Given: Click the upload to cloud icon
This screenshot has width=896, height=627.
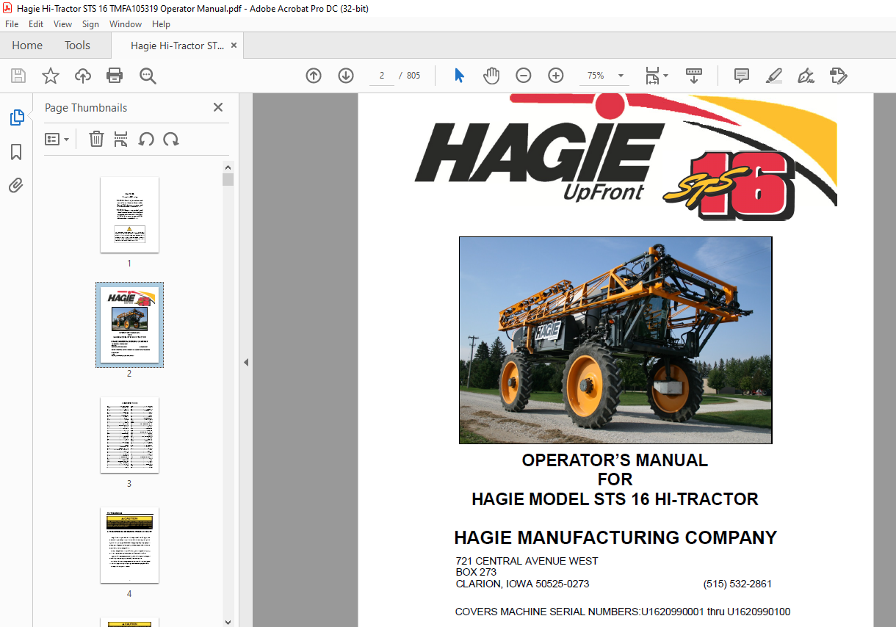Looking at the screenshot, I should [x=83, y=76].
